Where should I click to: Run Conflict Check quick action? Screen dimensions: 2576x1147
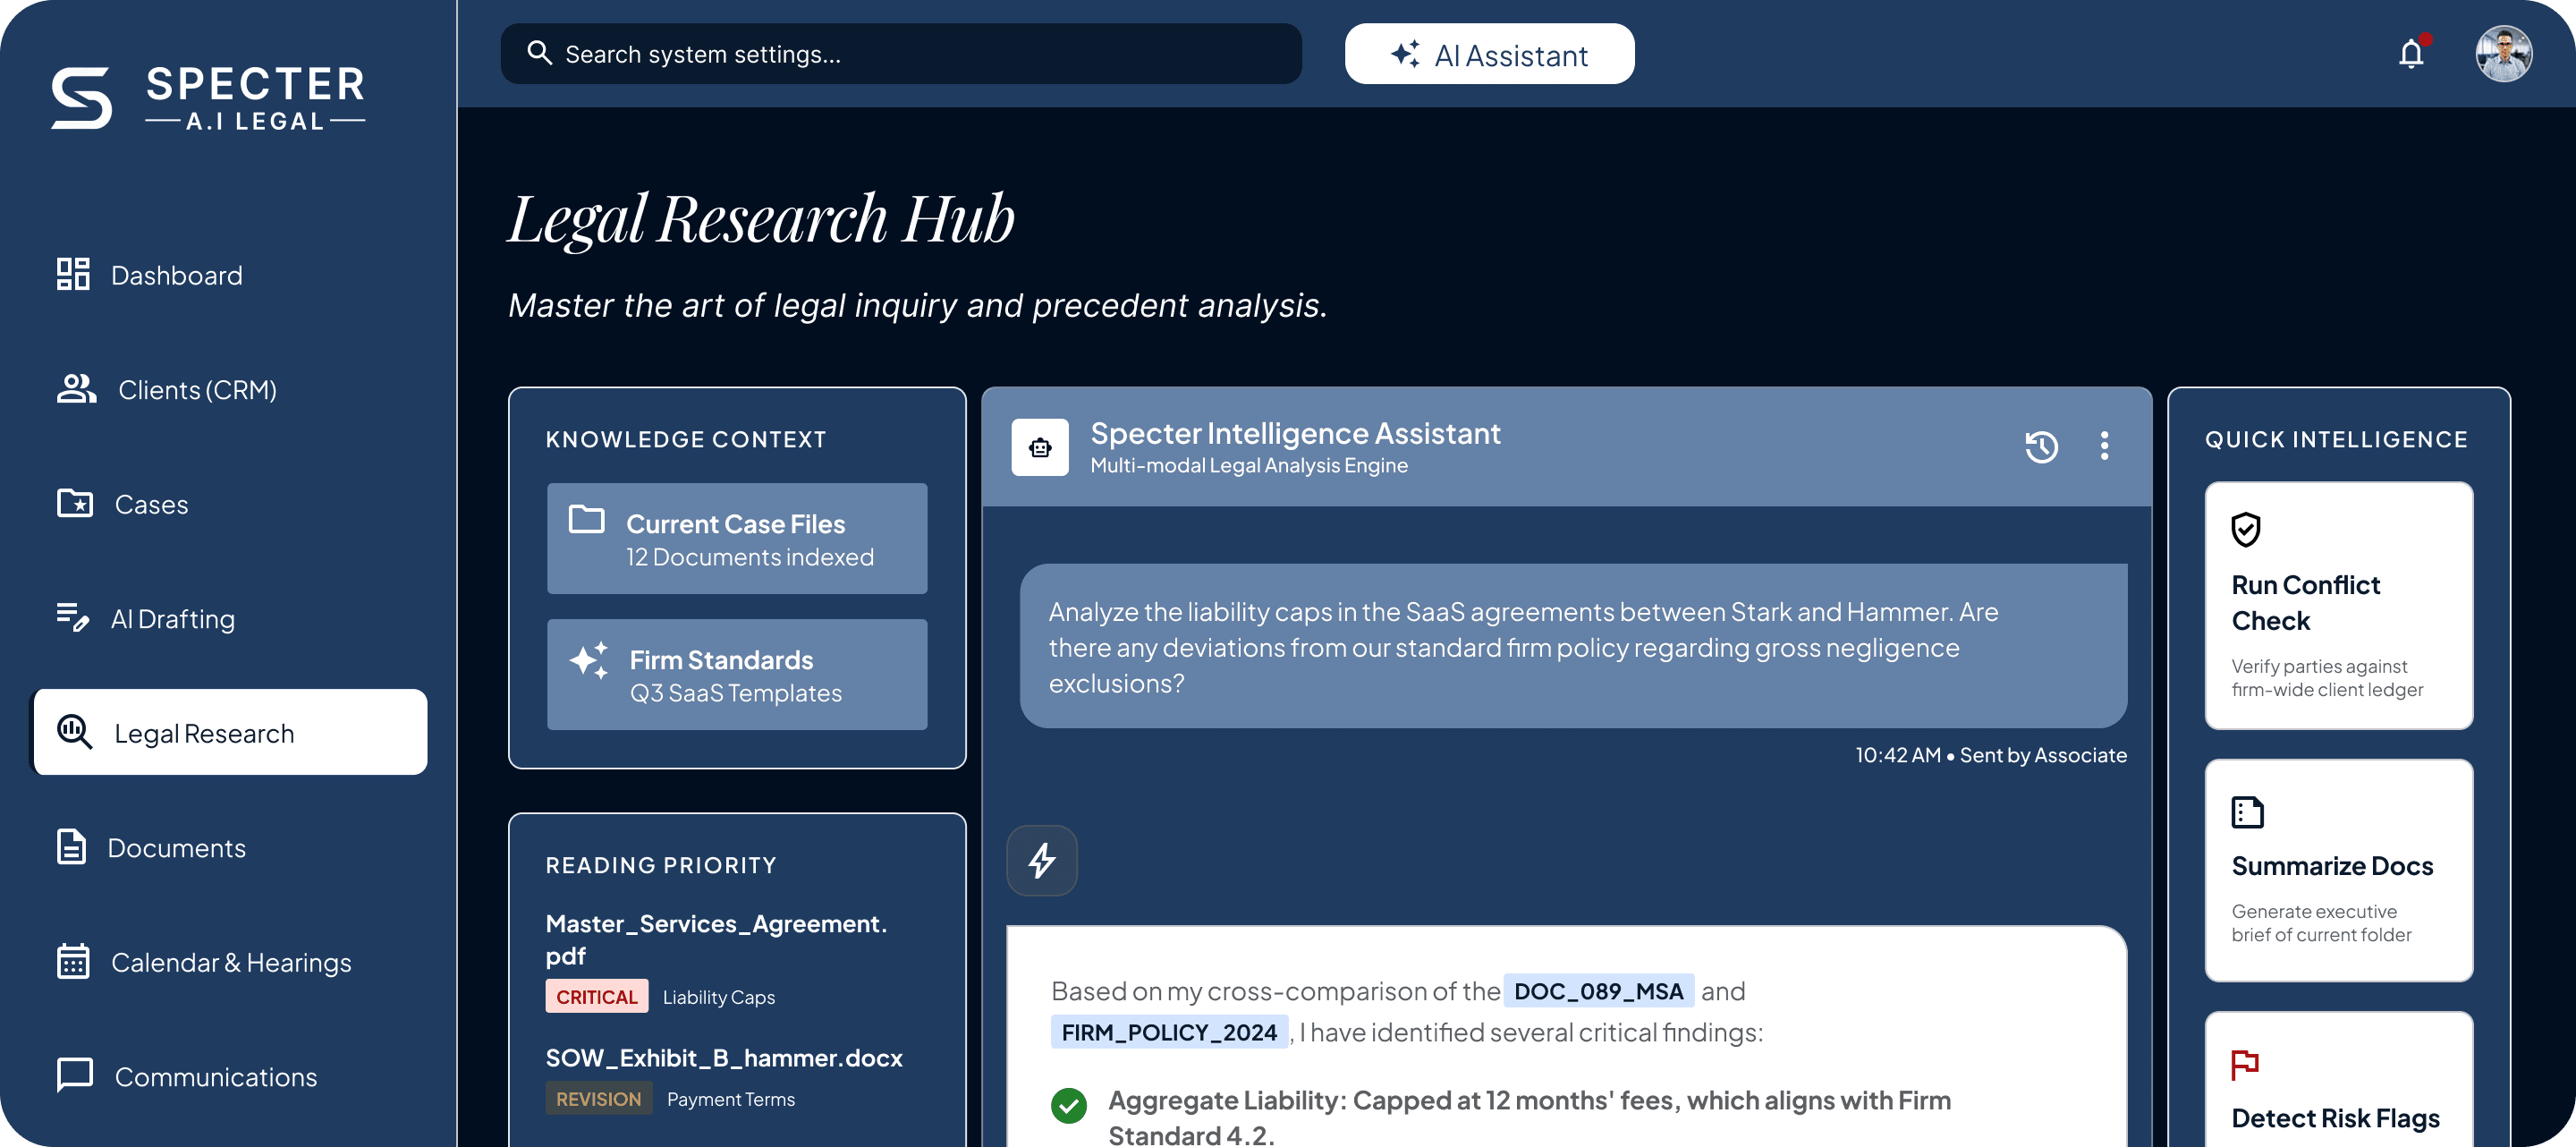pyautogui.click(x=2339, y=607)
